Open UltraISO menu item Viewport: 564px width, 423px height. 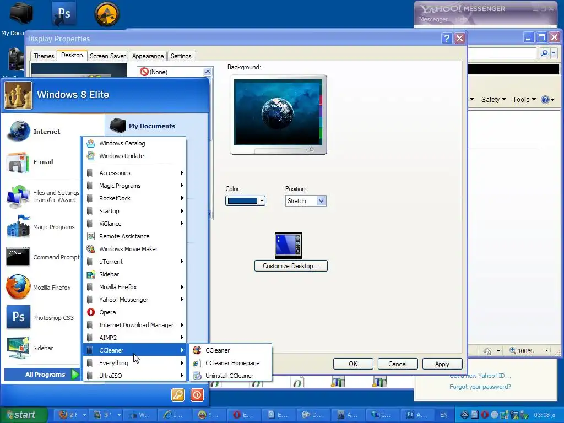134,376
